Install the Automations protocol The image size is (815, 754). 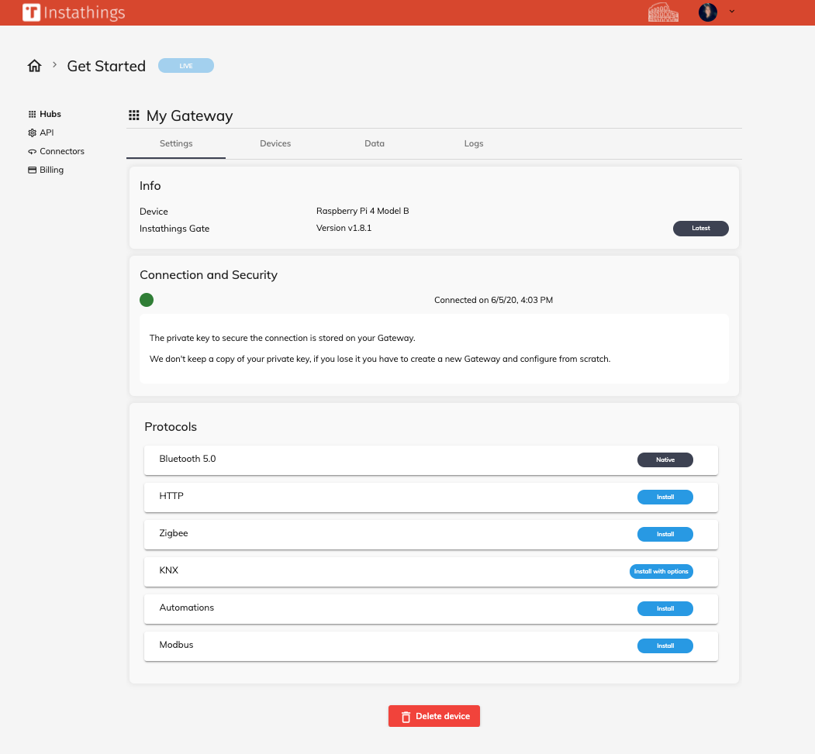click(665, 608)
